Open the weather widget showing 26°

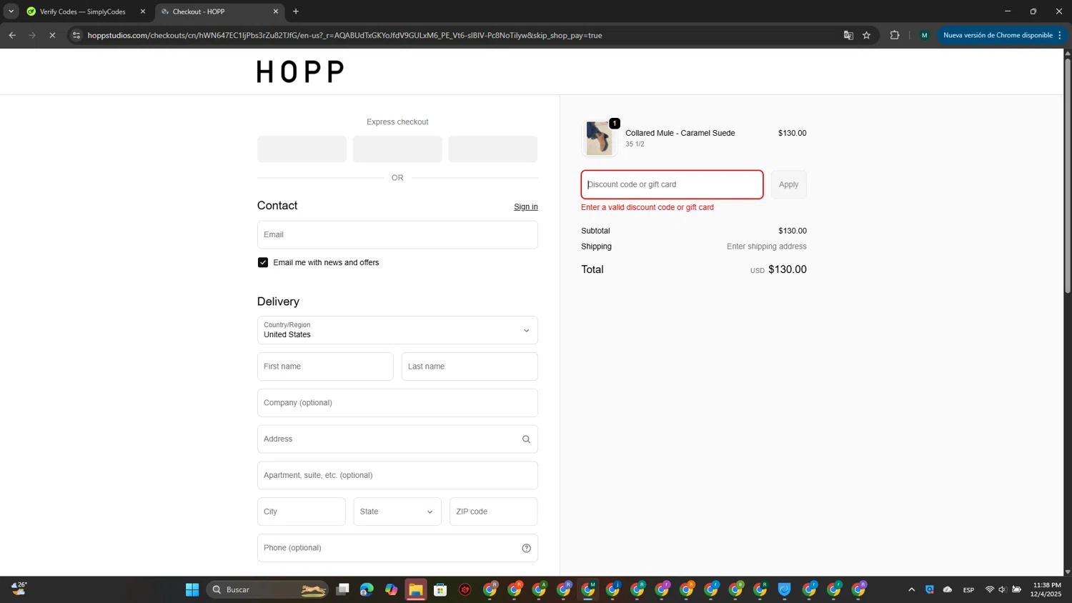tap(19, 589)
